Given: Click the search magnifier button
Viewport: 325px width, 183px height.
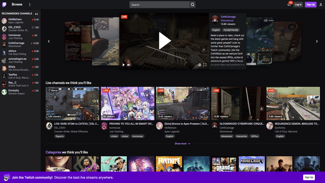Looking at the screenshot, I should click(x=192, y=5).
